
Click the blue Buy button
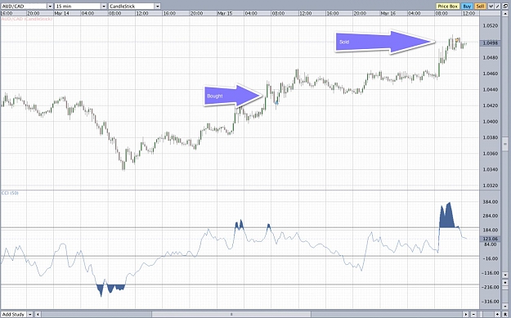tap(467, 7)
